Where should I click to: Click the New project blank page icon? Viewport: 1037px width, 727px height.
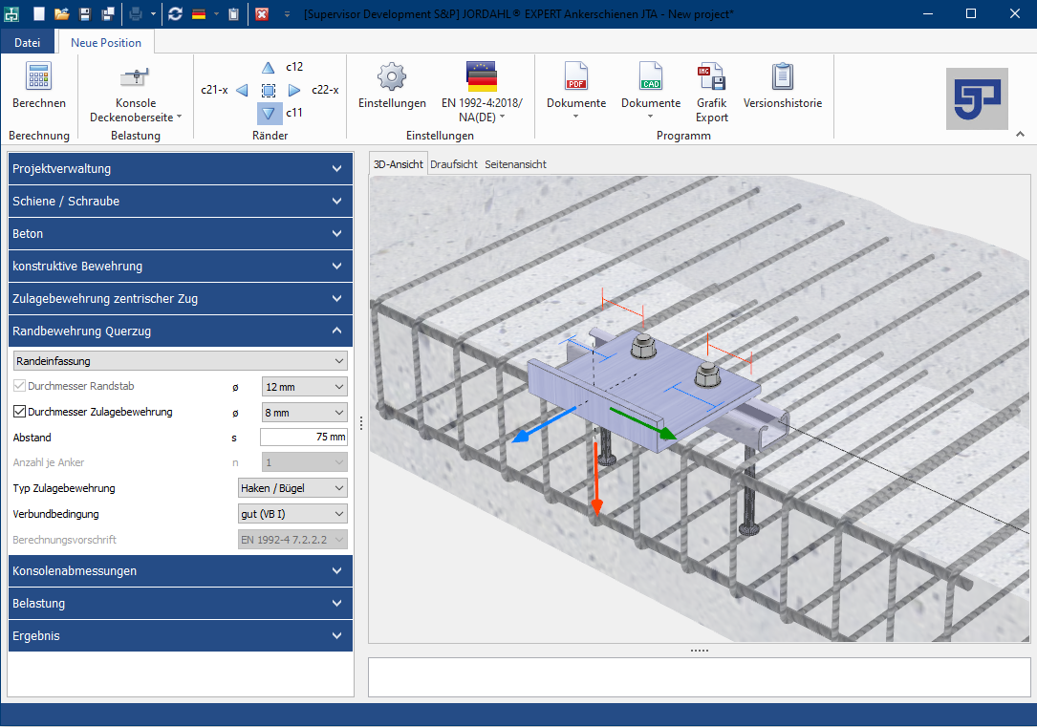[x=40, y=14]
